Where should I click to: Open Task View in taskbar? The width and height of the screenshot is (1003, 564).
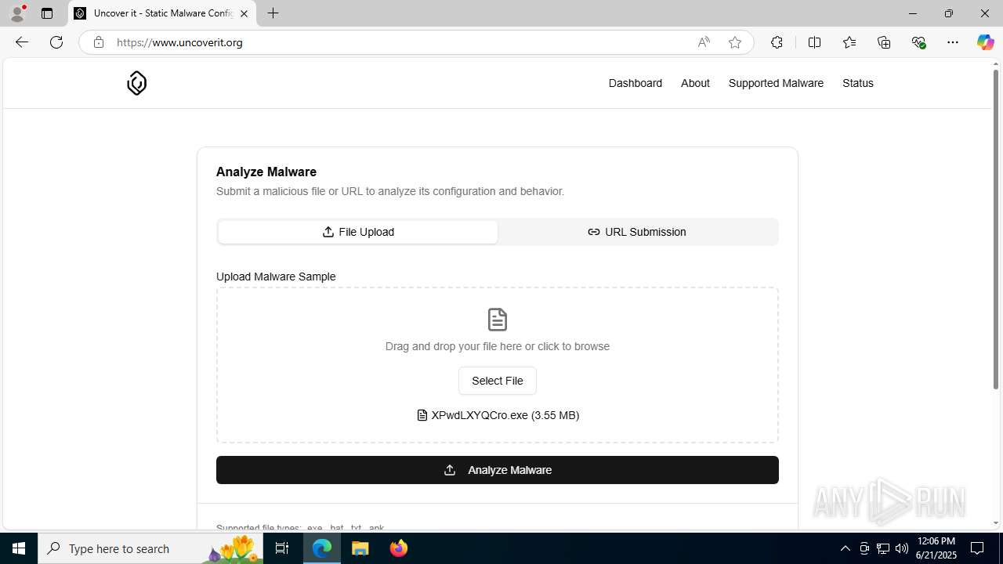[x=283, y=548]
